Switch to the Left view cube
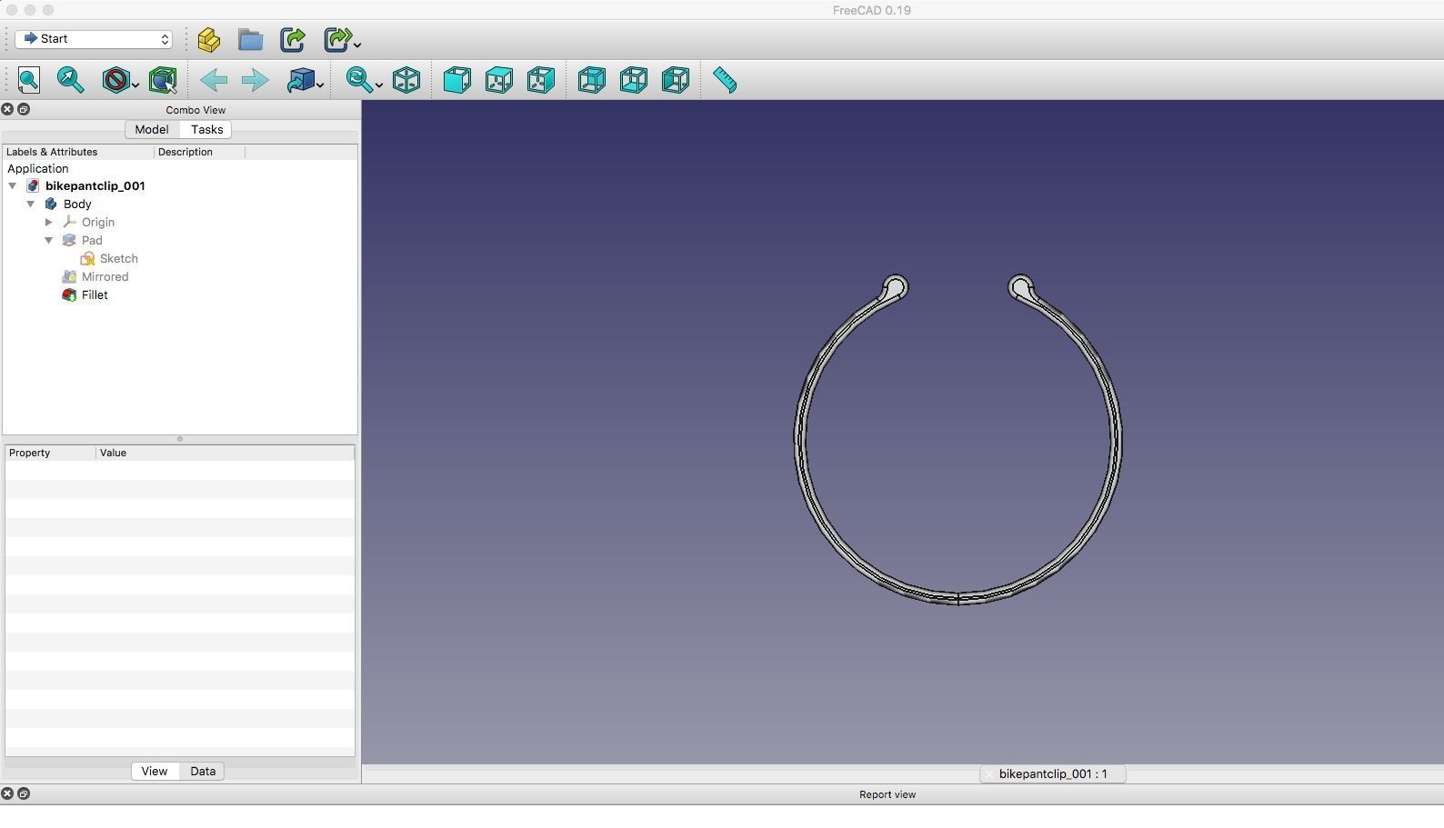 coord(676,80)
